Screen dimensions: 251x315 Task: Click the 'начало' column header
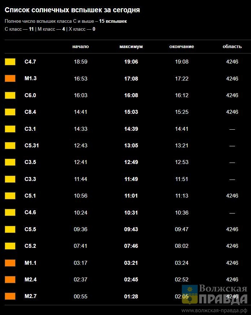[x=81, y=47]
